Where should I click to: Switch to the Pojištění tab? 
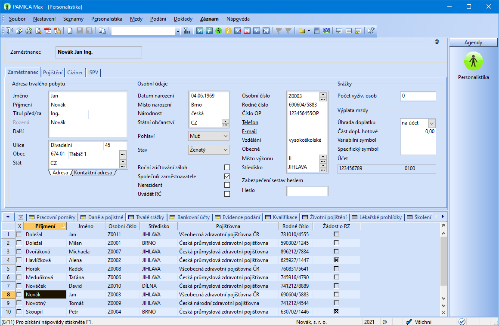(53, 73)
